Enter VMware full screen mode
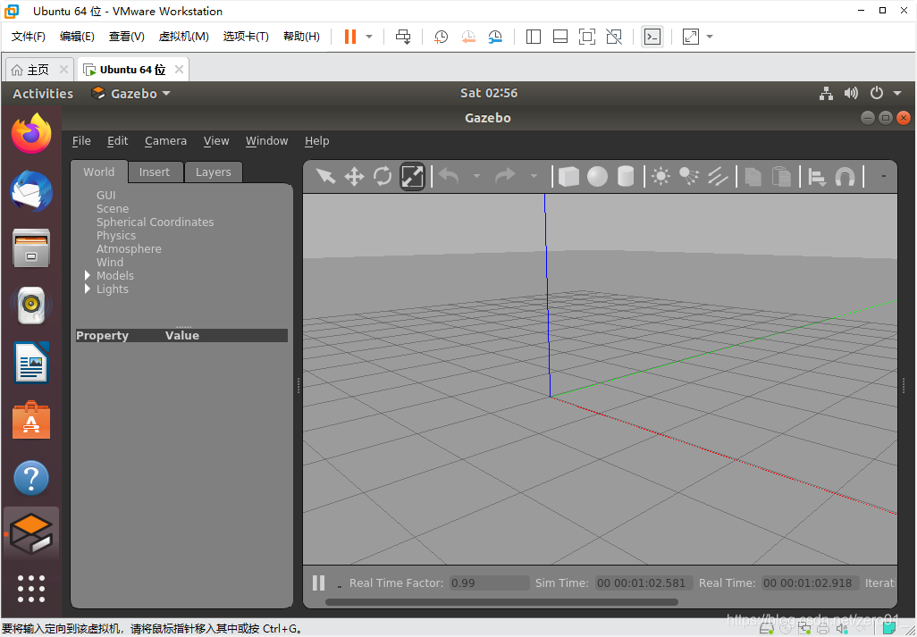917x637 pixels. [x=586, y=37]
